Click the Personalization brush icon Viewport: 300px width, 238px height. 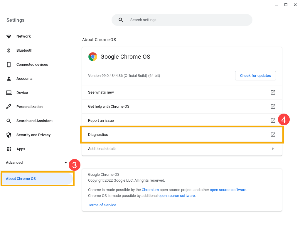(9, 107)
